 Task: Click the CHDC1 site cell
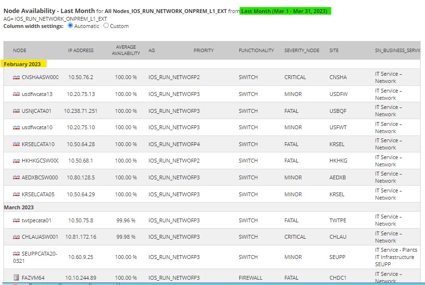338,278
